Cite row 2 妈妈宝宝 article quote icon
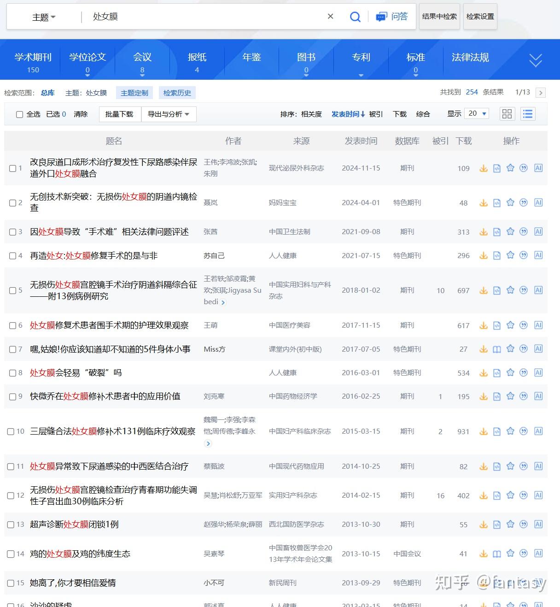 pos(524,202)
